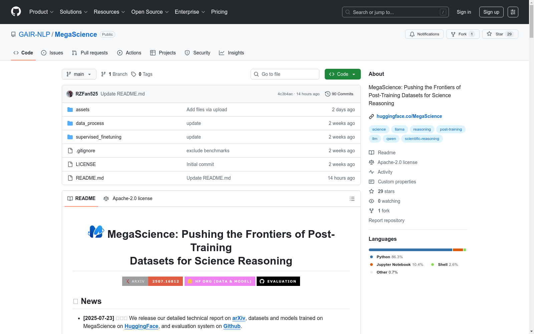Select the README tab in the file panel
The width and height of the screenshot is (534, 334).
(81, 198)
